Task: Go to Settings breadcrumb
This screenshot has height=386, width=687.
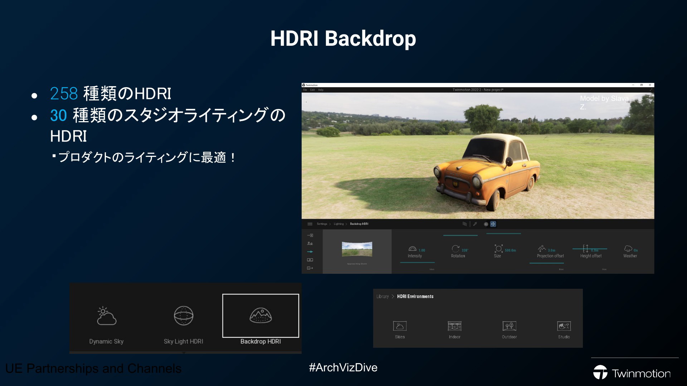Action: (x=322, y=224)
